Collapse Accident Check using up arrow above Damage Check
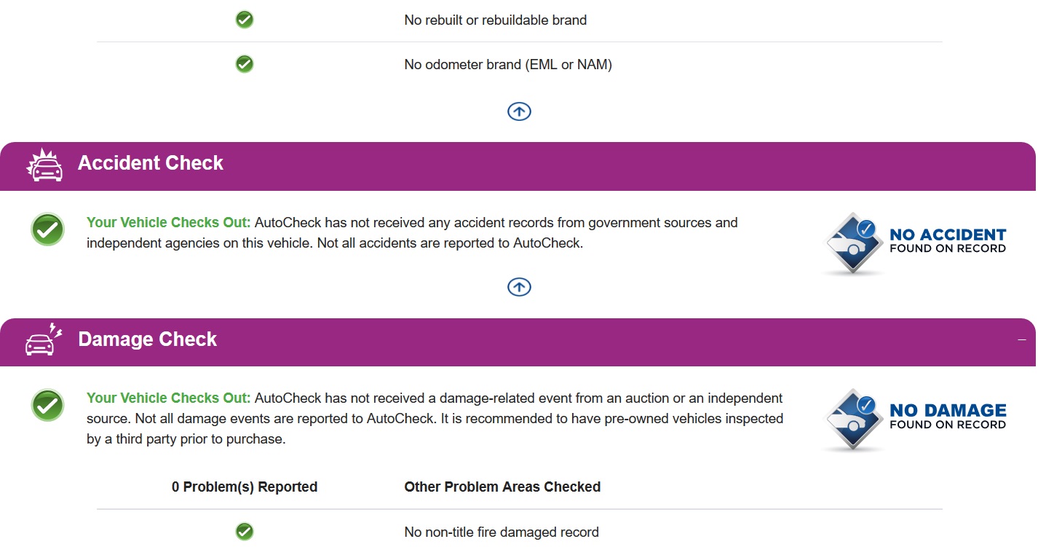Viewport: 1038px width, 547px height. coord(519,287)
